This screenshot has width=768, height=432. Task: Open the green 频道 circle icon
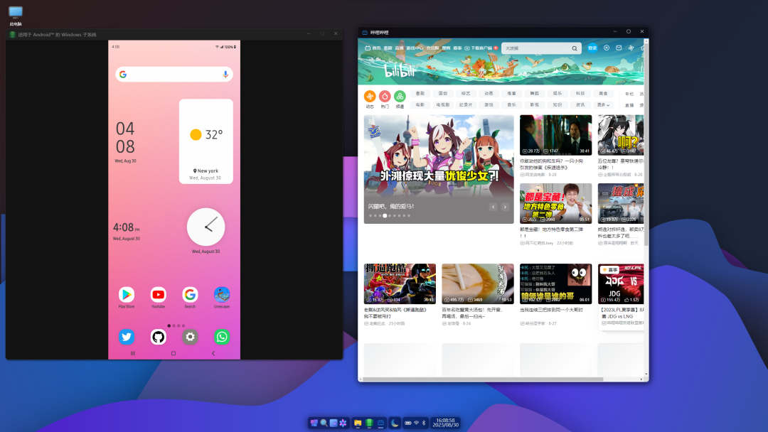[x=400, y=97]
